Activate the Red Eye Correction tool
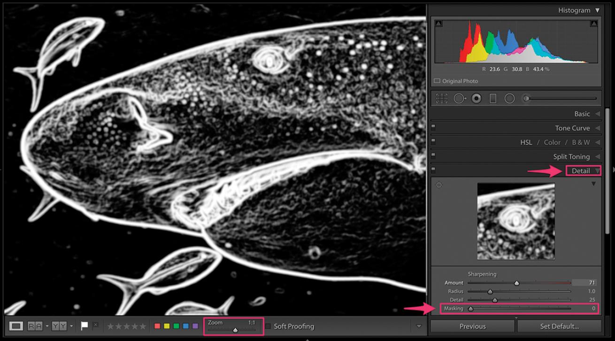615x341 pixels. (x=476, y=99)
